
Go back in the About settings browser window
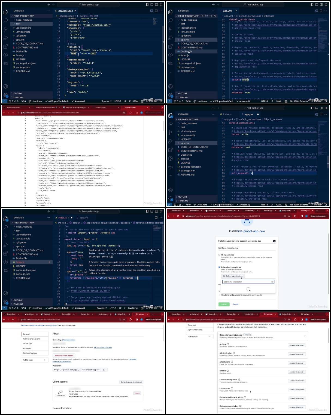[x=4, y=319]
